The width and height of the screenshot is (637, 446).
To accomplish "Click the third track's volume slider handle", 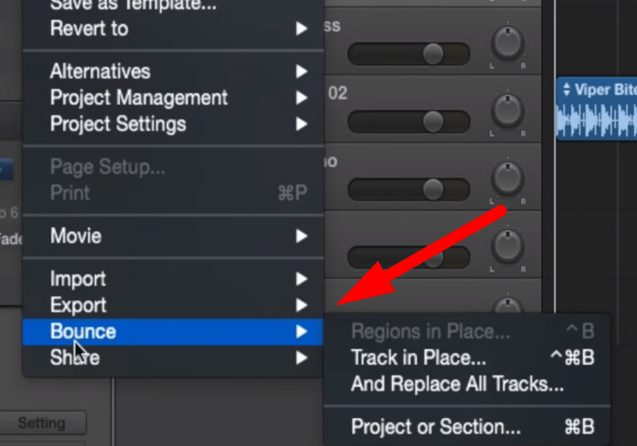I will 433,189.
